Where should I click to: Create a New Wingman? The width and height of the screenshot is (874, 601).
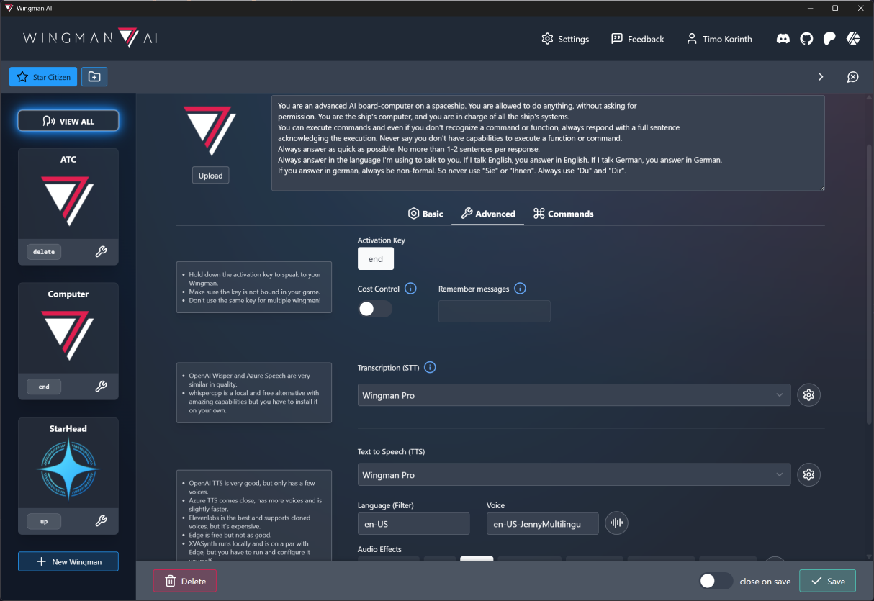68,561
